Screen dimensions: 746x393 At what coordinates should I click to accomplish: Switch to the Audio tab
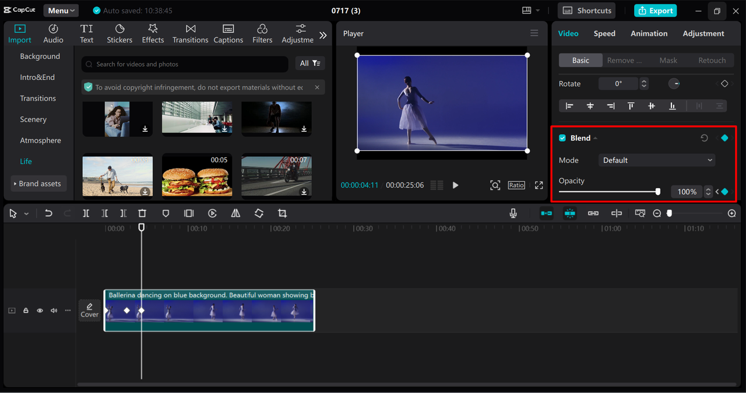click(53, 34)
